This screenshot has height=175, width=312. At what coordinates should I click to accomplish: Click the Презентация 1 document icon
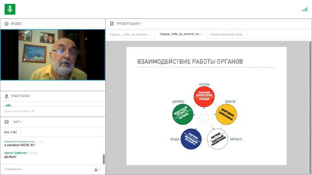pos(112,24)
